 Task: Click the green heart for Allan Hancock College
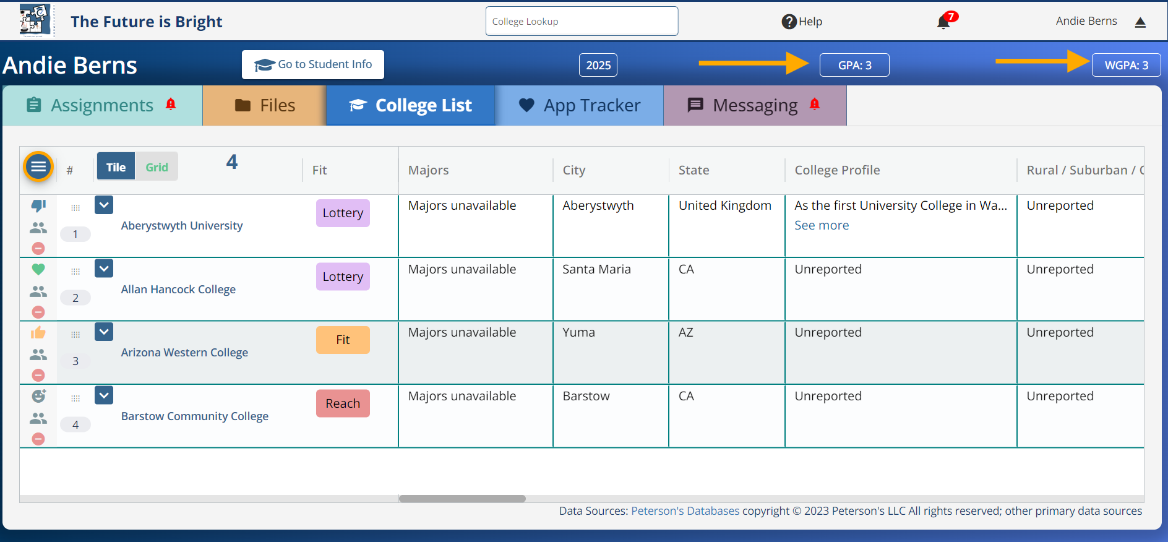tap(38, 269)
